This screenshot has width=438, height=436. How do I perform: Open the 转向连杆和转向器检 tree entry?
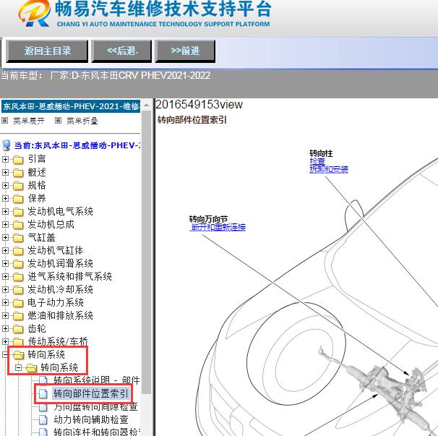point(97,432)
